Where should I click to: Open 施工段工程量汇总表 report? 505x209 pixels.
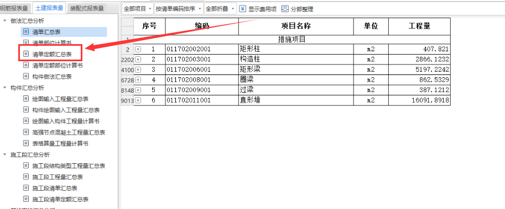click(58, 177)
